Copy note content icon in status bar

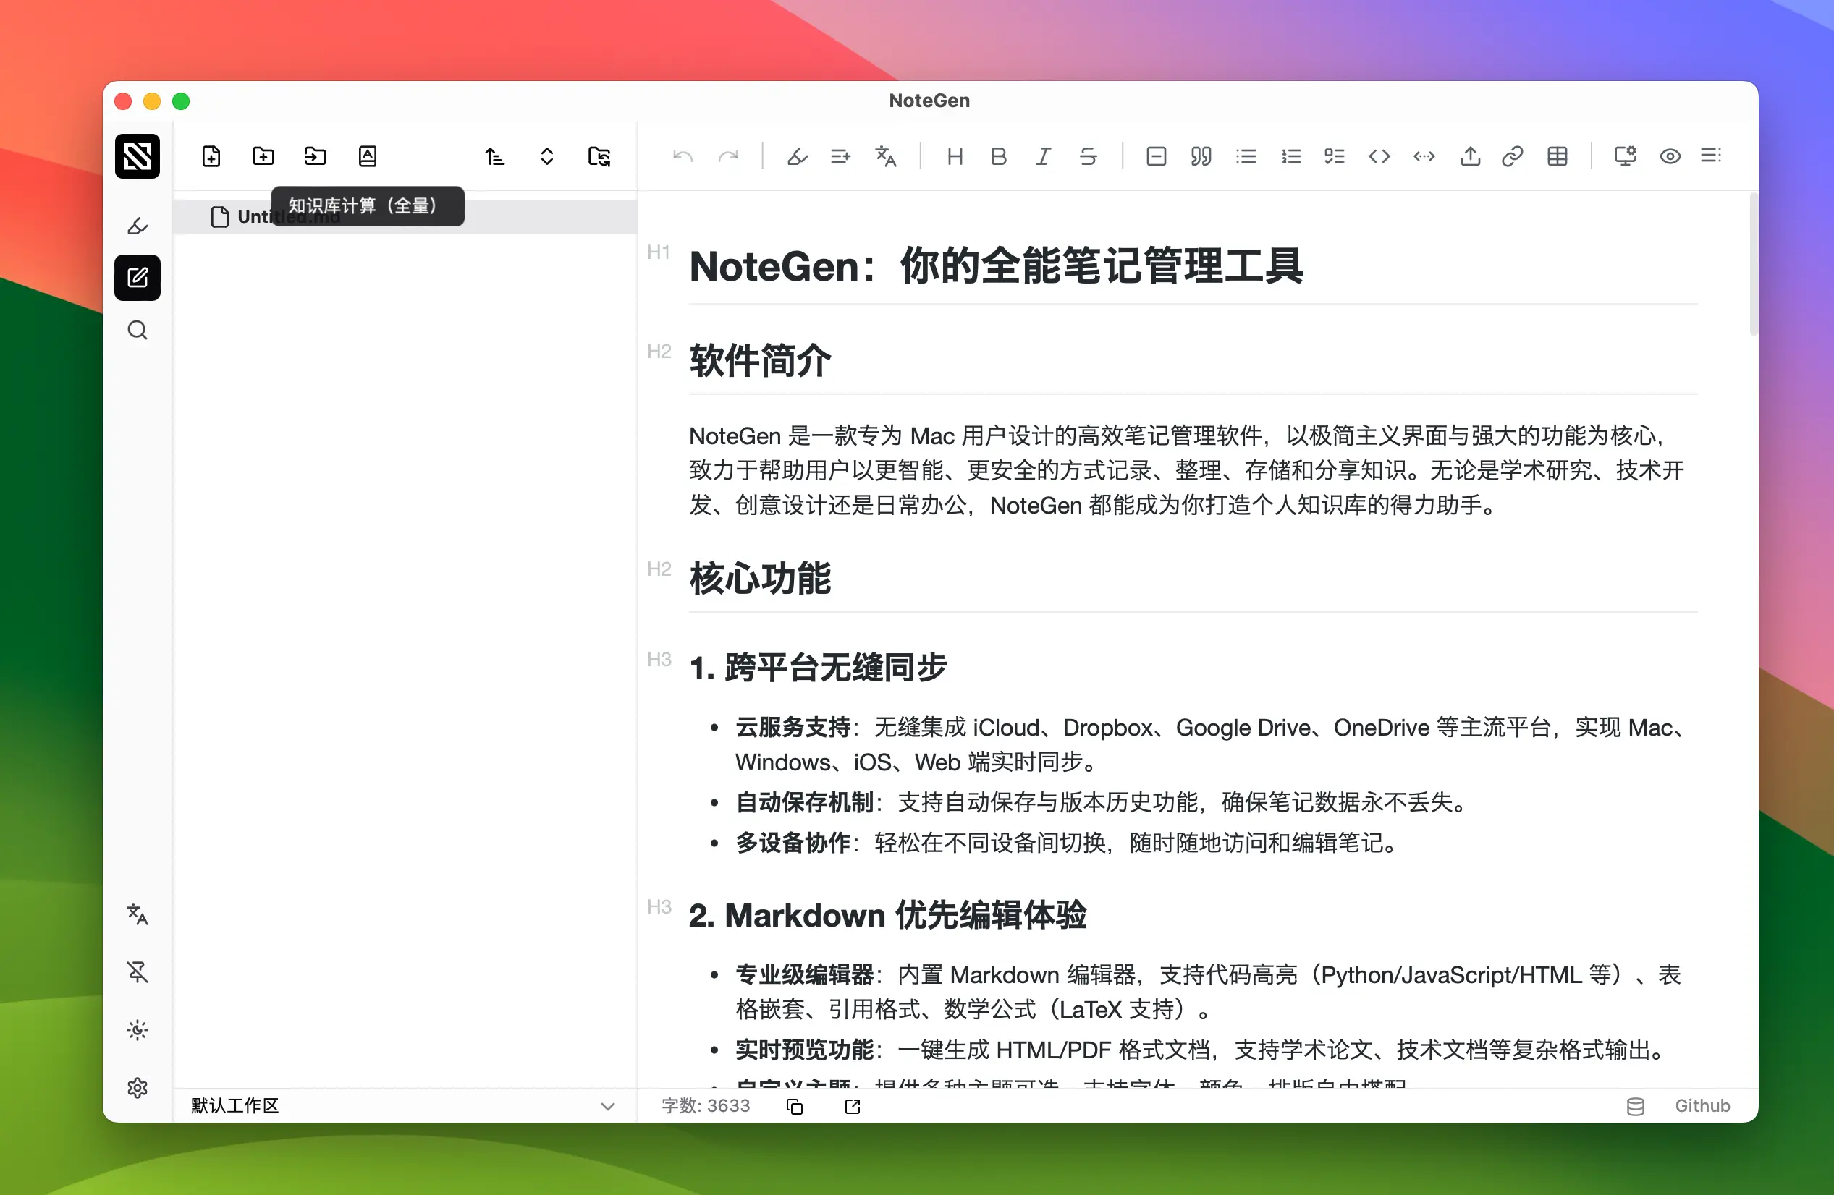click(x=795, y=1107)
